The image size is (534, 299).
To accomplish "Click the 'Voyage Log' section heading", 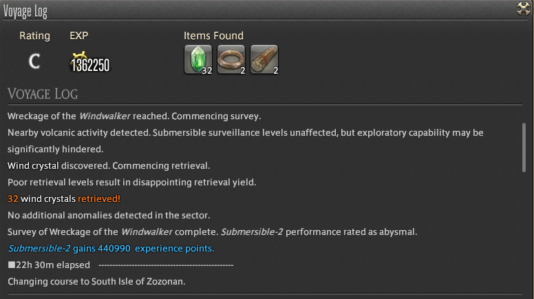I will coord(43,94).
